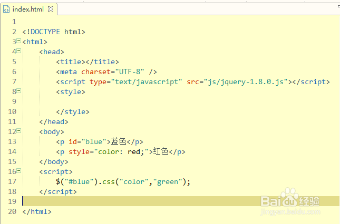Click the "text/javascript" type value

click(x=147, y=82)
